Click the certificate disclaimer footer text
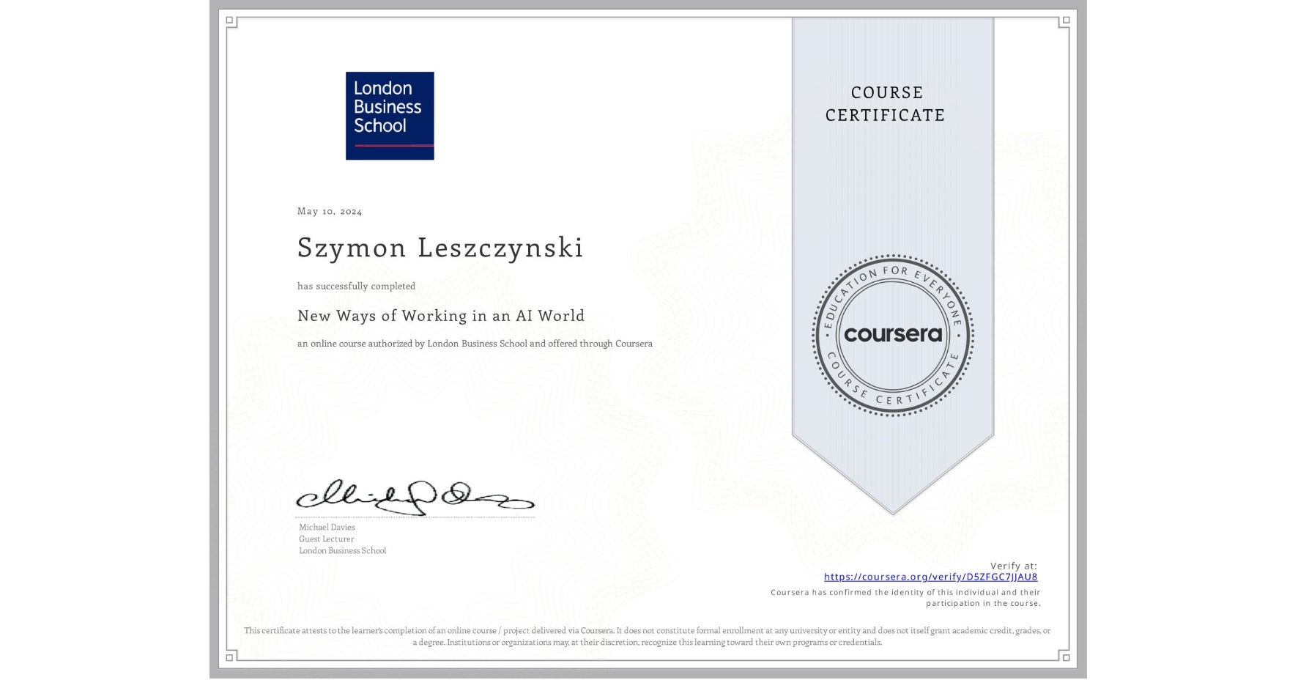1298x680 pixels. (648, 636)
